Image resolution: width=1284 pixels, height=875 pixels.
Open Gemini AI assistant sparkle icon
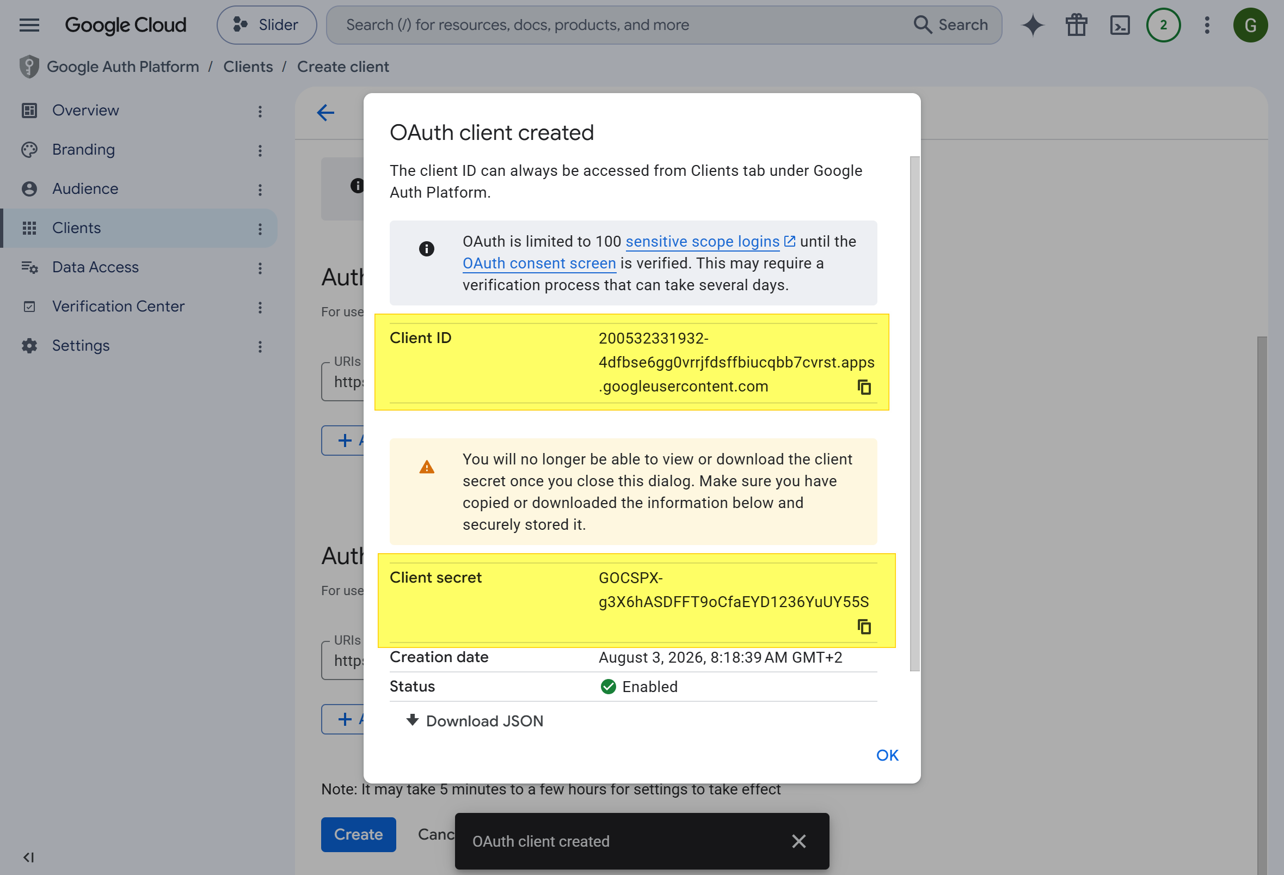tap(1033, 25)
